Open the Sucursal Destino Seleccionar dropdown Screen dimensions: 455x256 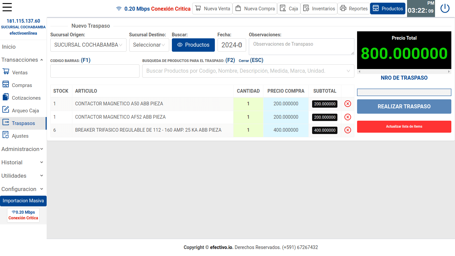click(149, 45)
